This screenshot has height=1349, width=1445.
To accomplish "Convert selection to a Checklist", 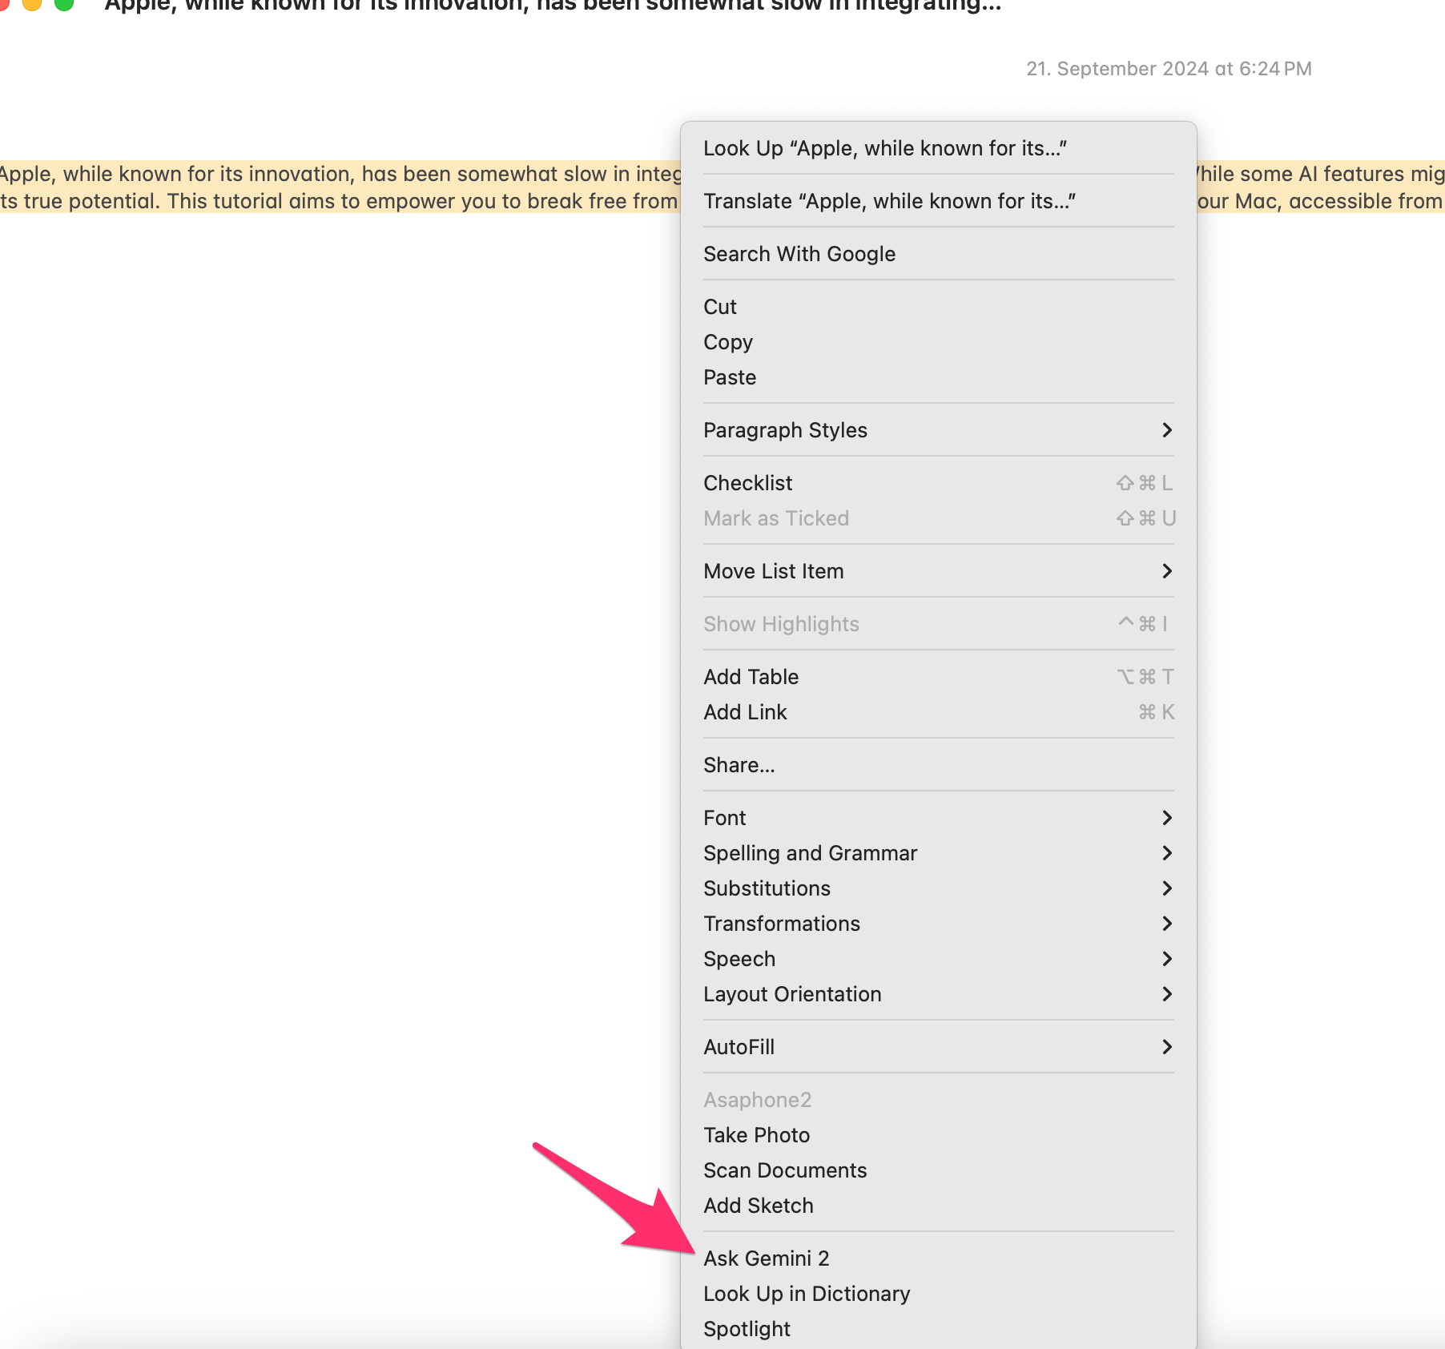I will pyautogui.click(x=938, y=483).
